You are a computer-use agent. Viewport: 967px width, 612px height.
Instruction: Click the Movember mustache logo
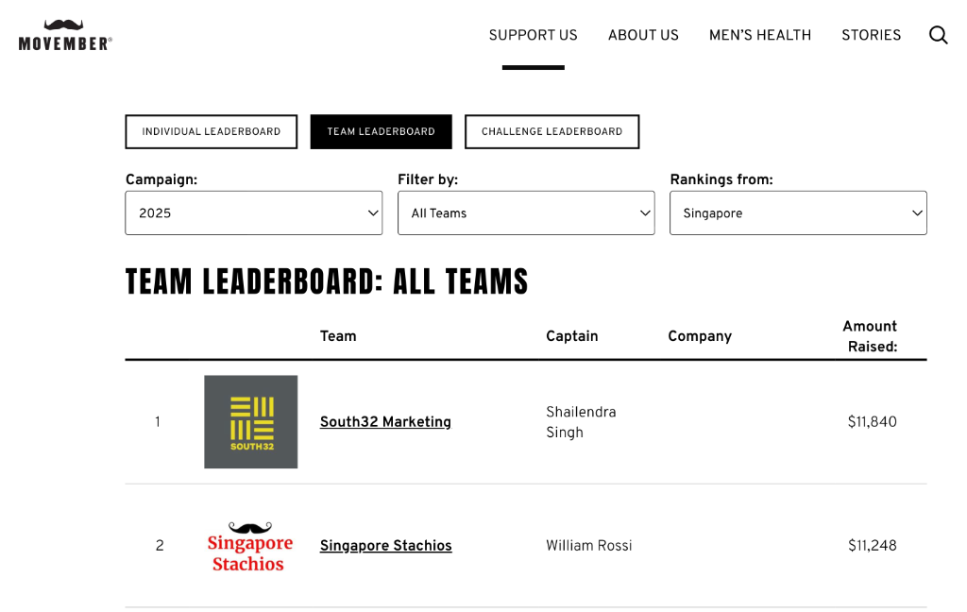pyautogui.click(x=65, y=35)
